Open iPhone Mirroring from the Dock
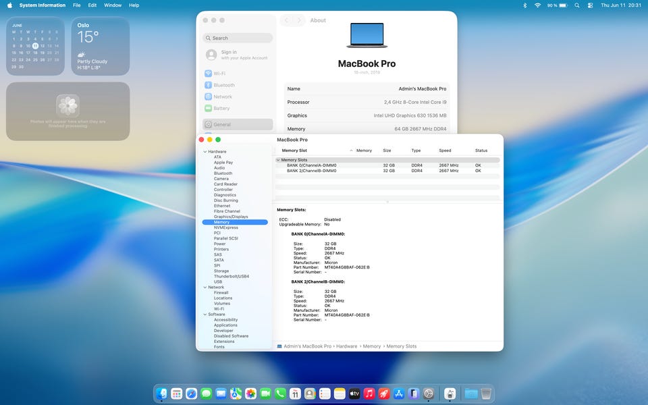Image resolution: width=648 pixels, height=405 pixels. (x=414, y=394)
